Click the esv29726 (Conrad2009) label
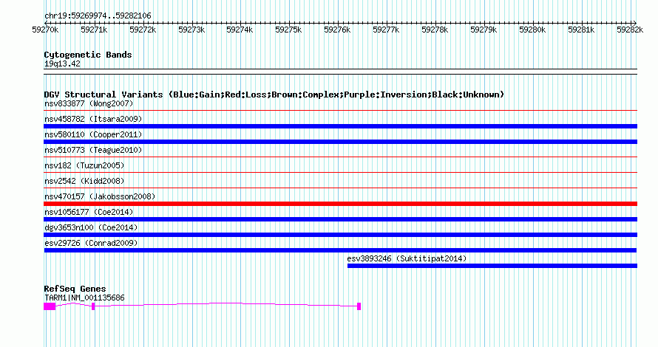The image size is (658, 347). [x=91, y=243]
